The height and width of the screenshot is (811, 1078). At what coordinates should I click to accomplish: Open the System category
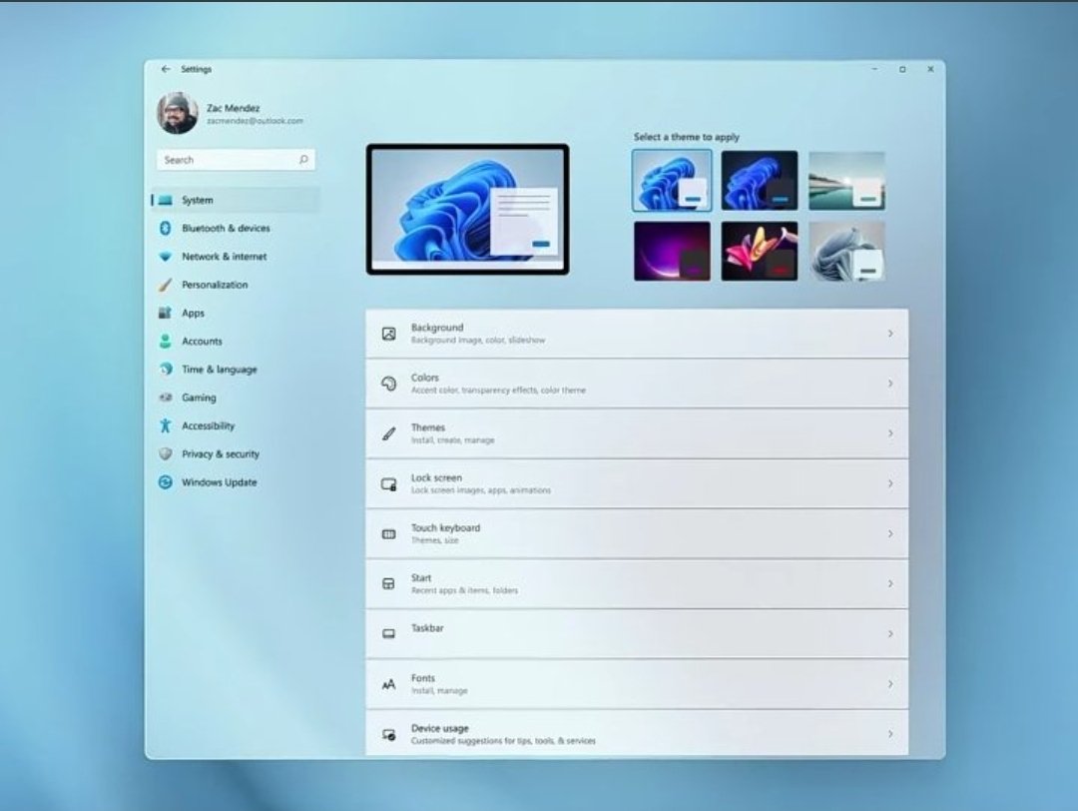(236, 200)
